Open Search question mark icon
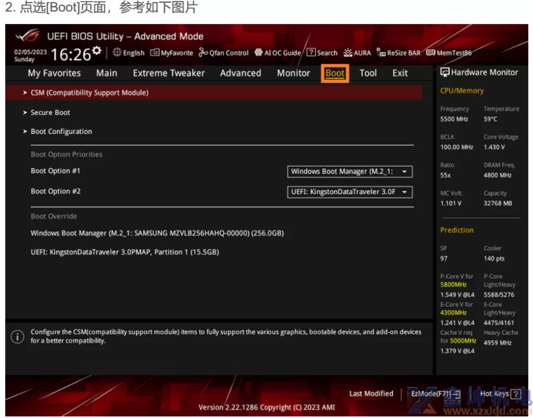Screen dimensions: 533x418 311,52
